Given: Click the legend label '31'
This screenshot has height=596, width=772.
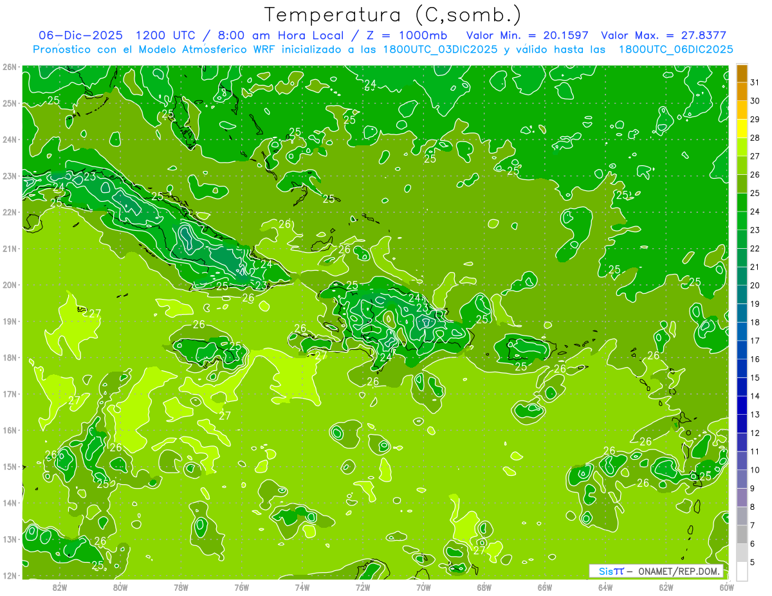Looking at the screenshot, I should coord(755,82).
